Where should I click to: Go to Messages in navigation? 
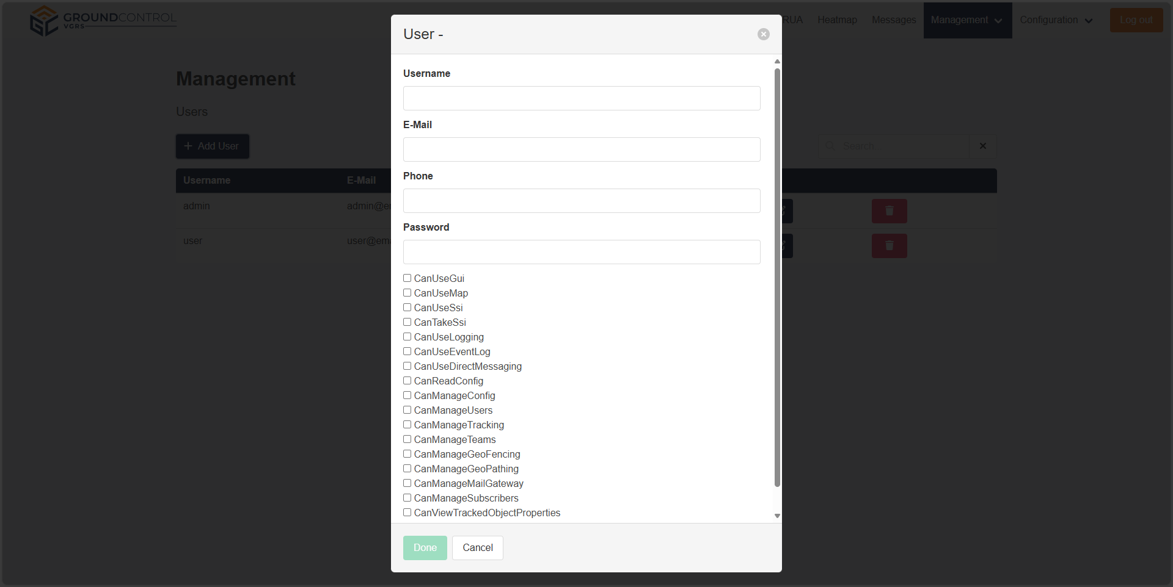893,20
